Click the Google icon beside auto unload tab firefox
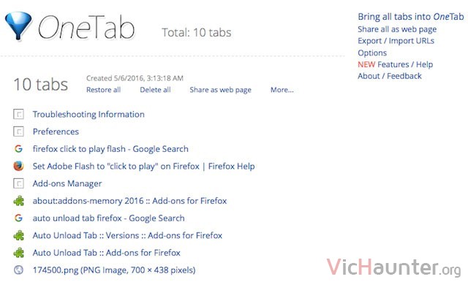Screen dimensions: 468x282 pos(18,218)
